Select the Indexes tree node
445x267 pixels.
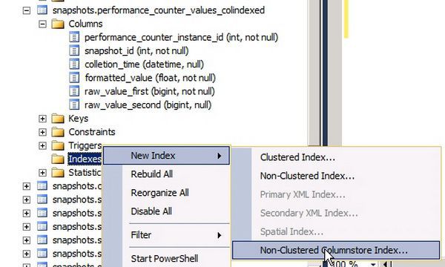(85, 159)
